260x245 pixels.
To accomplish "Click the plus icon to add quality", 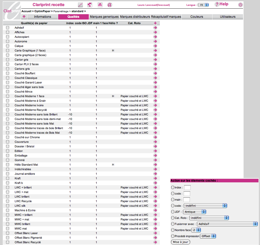I will [x=155, y=23].
